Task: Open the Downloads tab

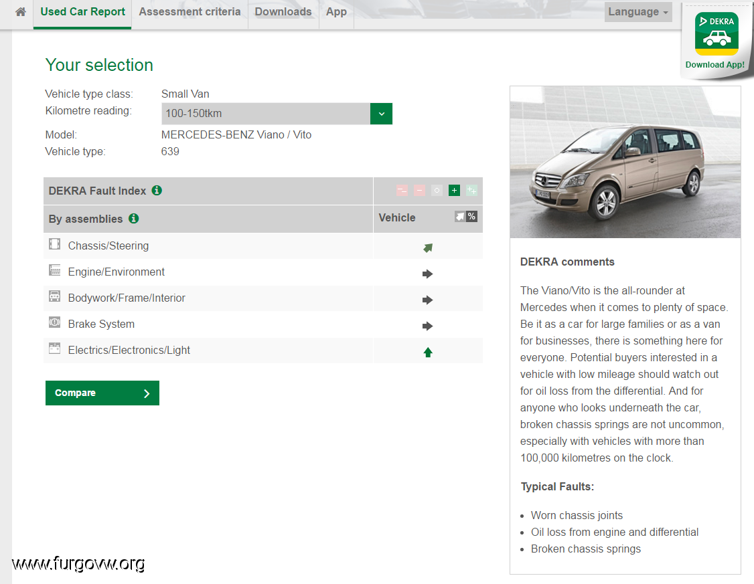Action: pyautogui.click(x=283, y=12)
